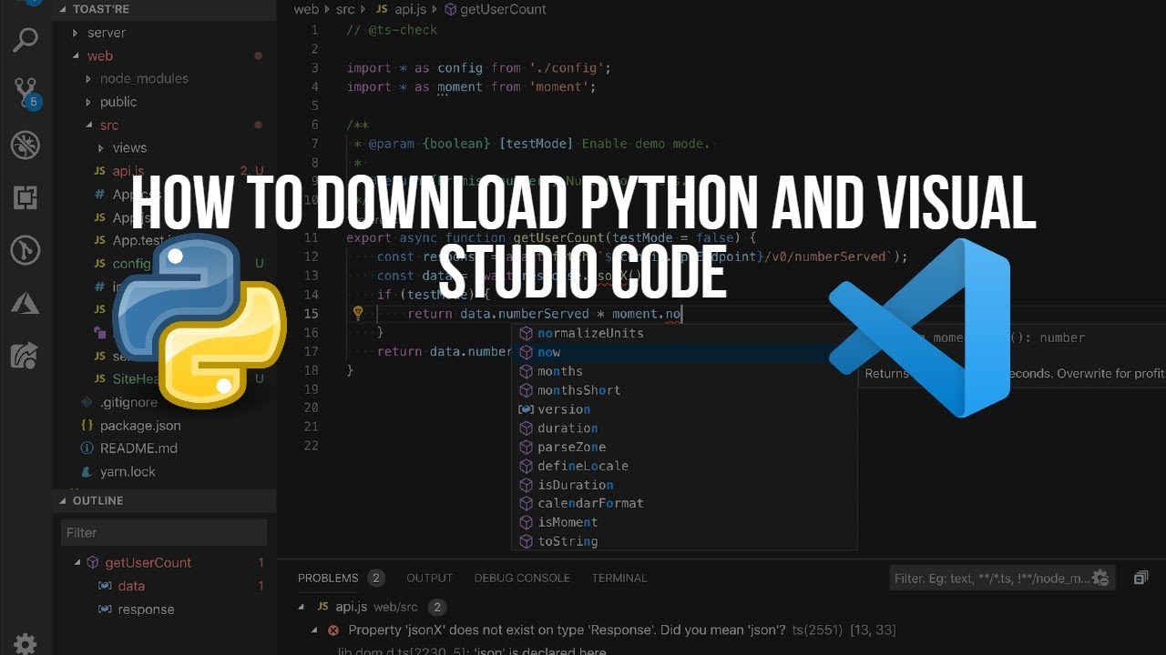Select the isMoment suggestion

(683, 522)
